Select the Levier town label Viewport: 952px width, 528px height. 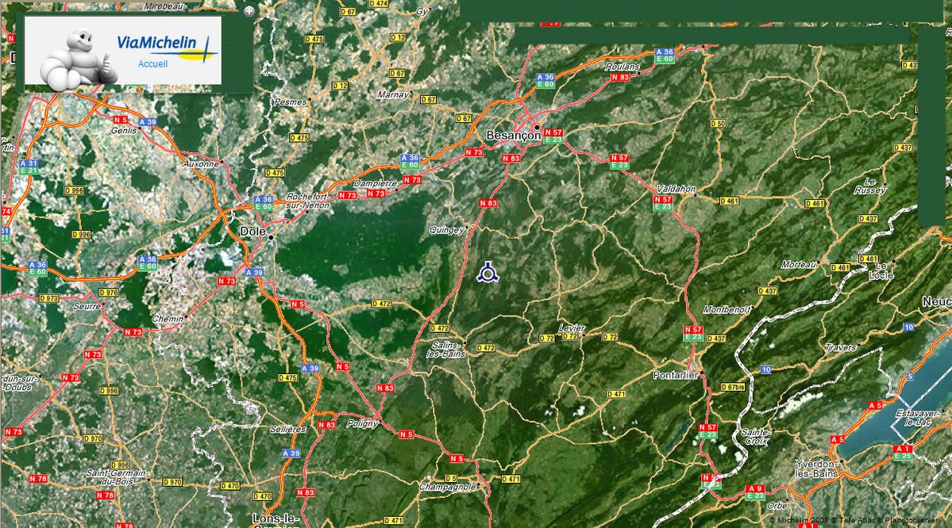pyautogui.click(x=572, y=327)
